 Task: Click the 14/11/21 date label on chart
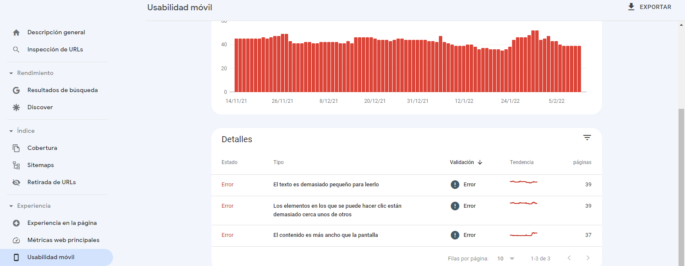[x=236, y=101]
